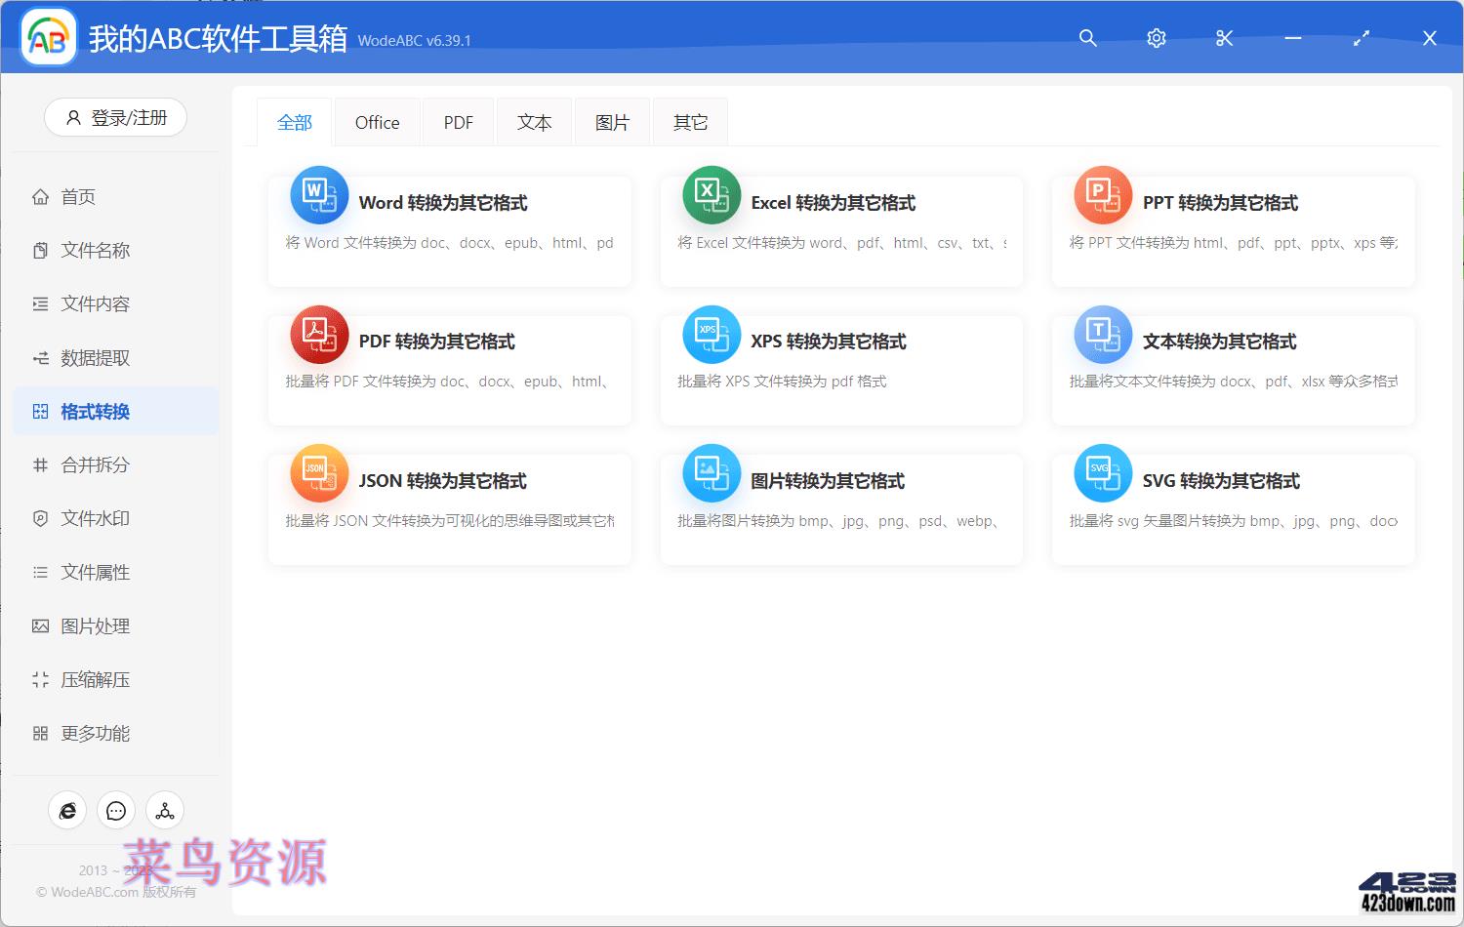Image resolution: width=1464 pixels, height=927 pixels.
Task: Select 图片处理 in the sidebar
Action: (95, 625)
